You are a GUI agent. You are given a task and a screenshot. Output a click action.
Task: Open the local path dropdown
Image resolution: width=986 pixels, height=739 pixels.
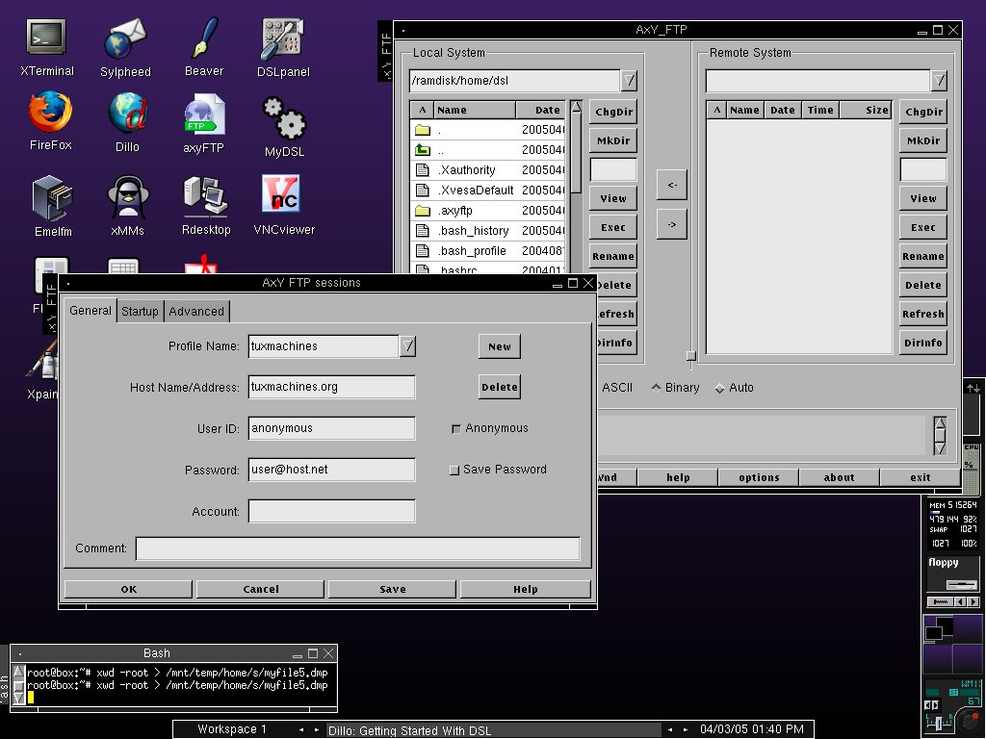629,81
